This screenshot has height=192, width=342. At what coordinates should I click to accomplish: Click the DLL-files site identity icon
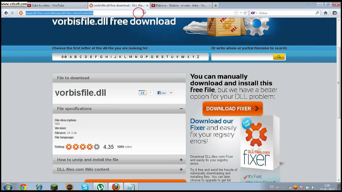pos(21,13)
